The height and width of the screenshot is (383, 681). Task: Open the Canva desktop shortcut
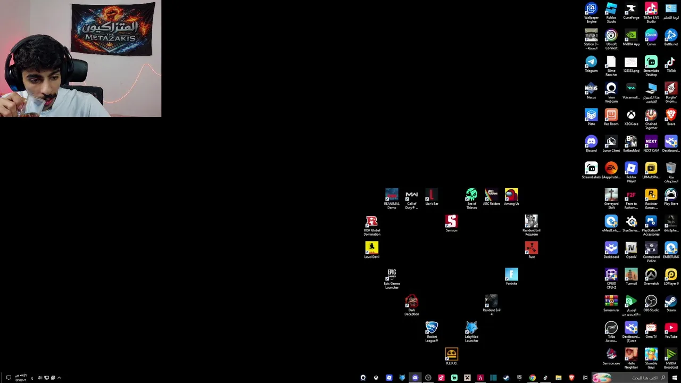(x=651, y=38)
